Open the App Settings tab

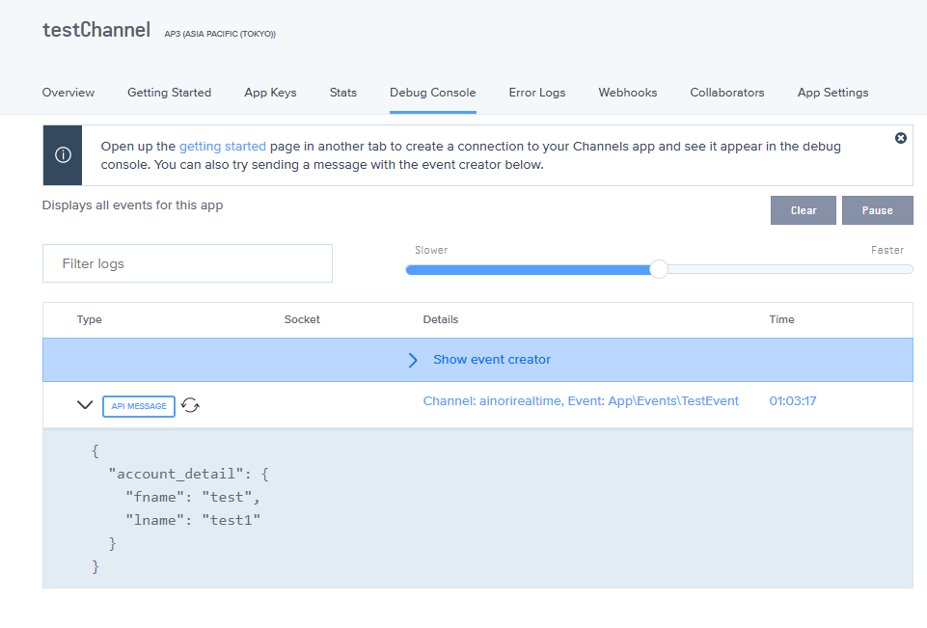click(x=832, y=93)
